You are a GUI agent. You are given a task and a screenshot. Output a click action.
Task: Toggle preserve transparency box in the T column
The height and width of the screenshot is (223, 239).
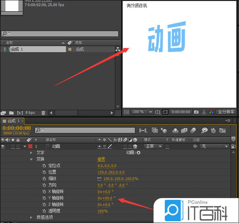pos(167,146)
